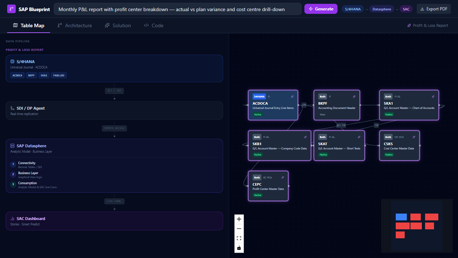Click the SDI / DP Agent icon in the pipeline

click(x=12, y=108)
